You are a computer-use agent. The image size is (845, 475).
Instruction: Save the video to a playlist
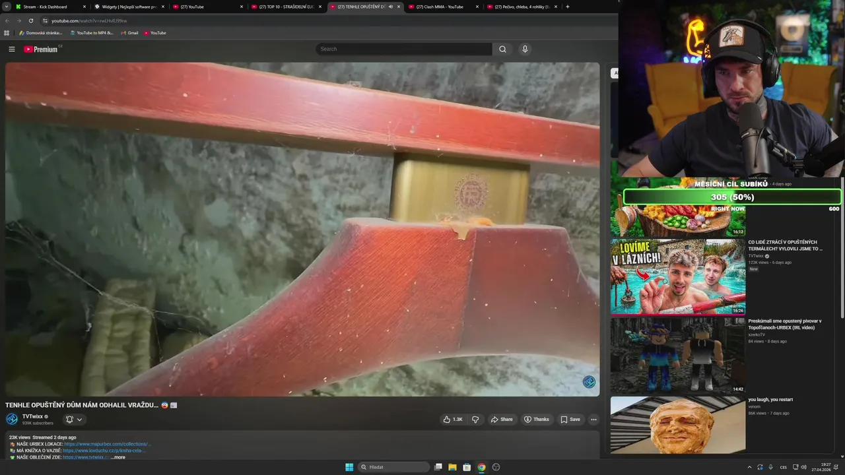point(570,420)
